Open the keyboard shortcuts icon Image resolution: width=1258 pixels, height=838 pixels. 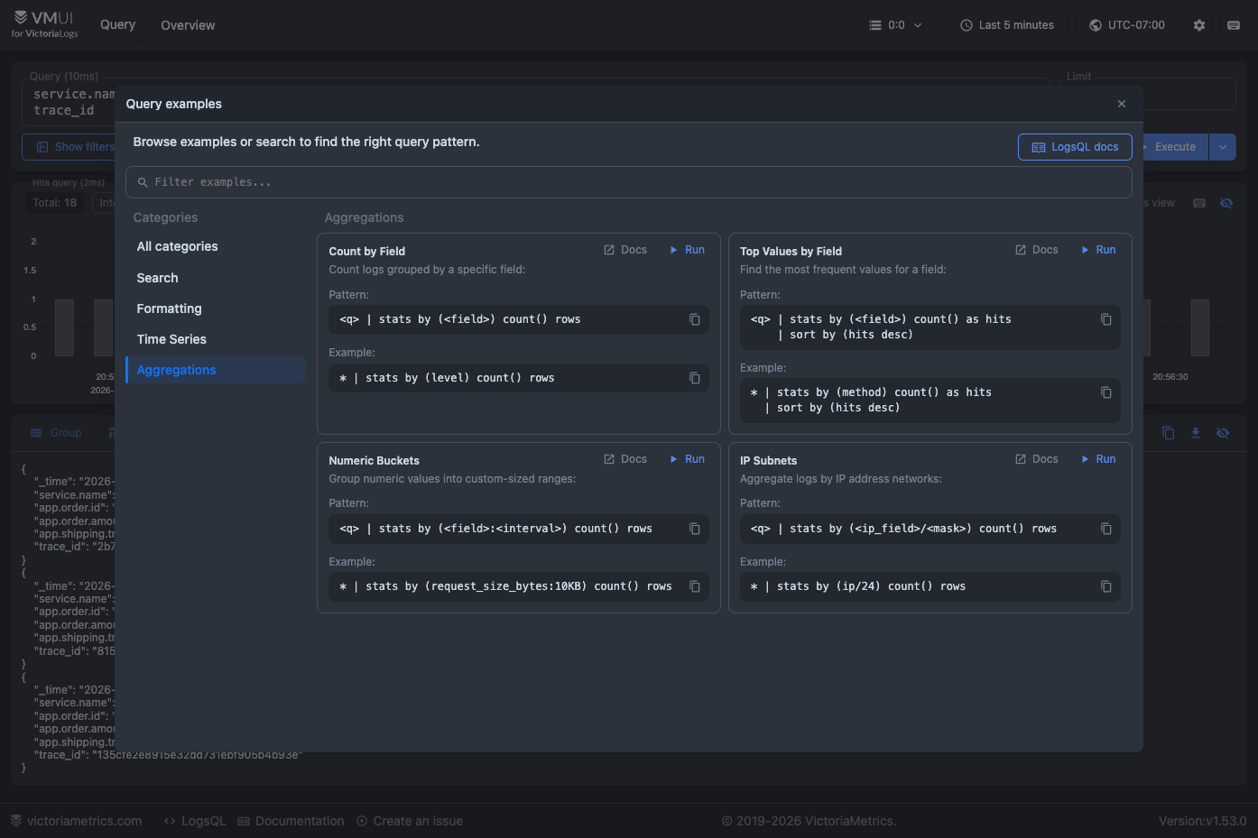coord(1234,25)
